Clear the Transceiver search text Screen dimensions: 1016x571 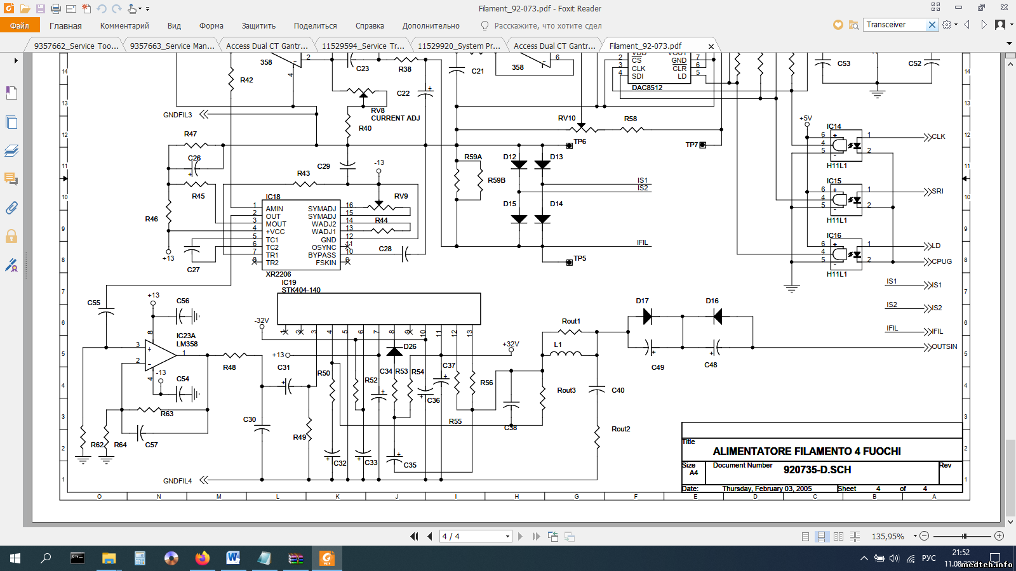[x=932, y=25]
